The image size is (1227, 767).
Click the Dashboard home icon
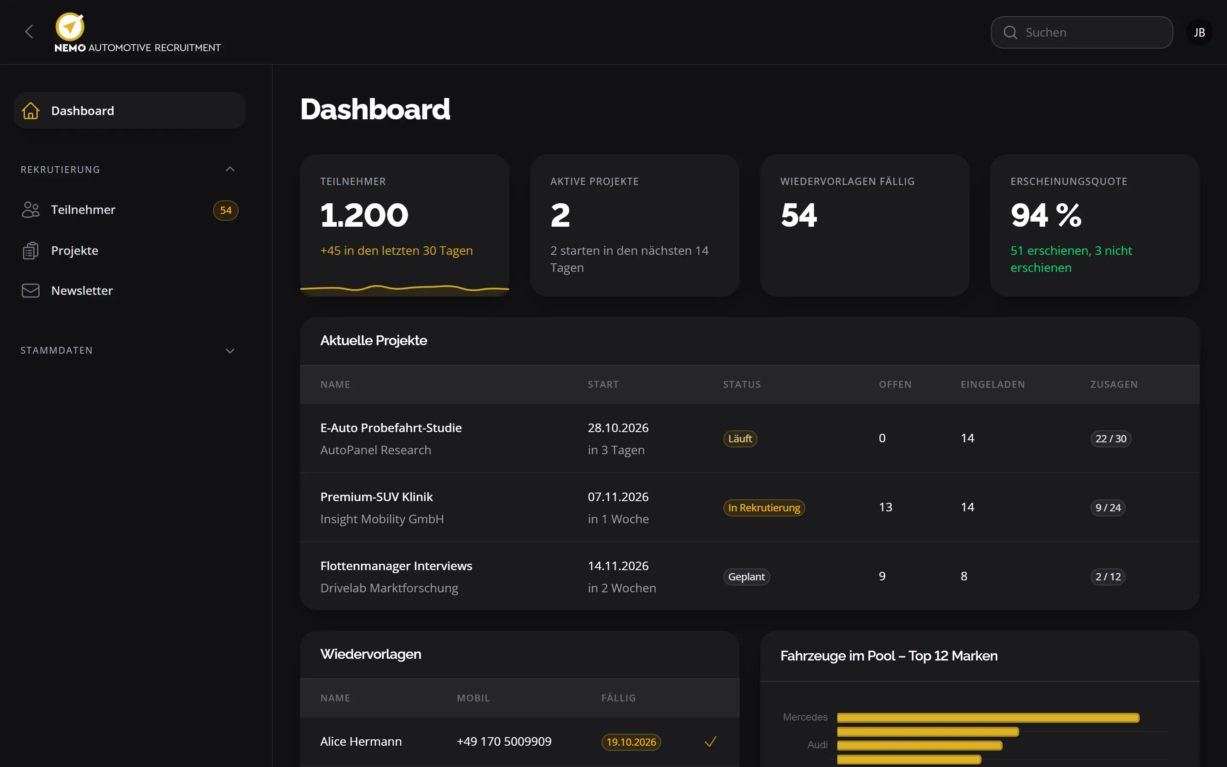tap(30, 111)
